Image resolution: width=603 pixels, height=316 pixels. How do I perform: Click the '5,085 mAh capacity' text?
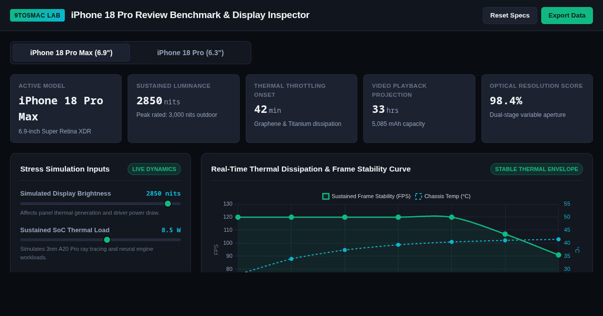pyautogui.click(x=398, y=124)
